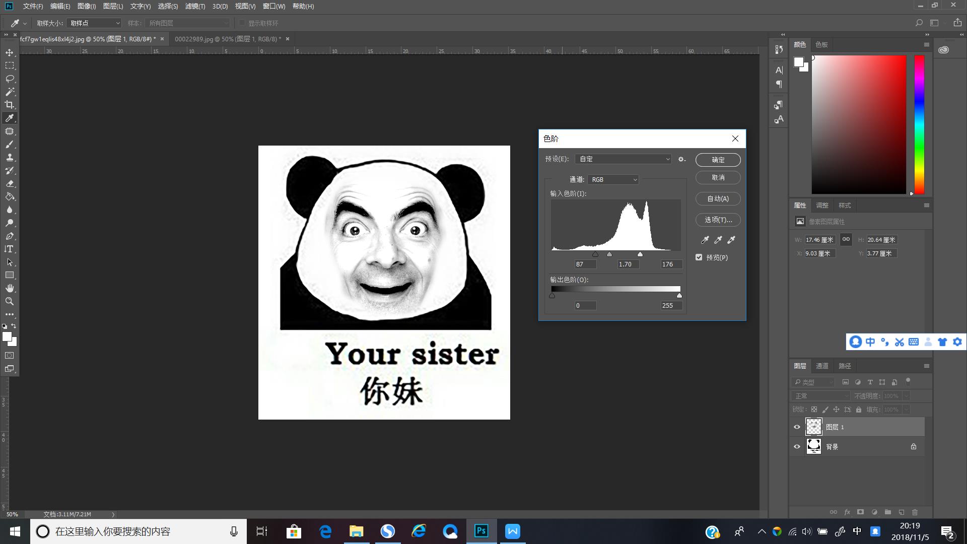967x544 pixels.
Task: Click 选项(T)... in the Levels dialog
Action: 718,220
